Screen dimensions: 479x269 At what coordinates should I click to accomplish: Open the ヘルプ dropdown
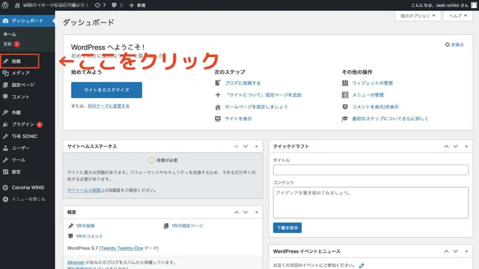[458, 16]
